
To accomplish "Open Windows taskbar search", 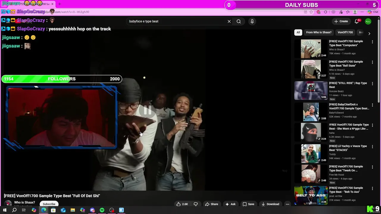I will click(x=14, y=210).
